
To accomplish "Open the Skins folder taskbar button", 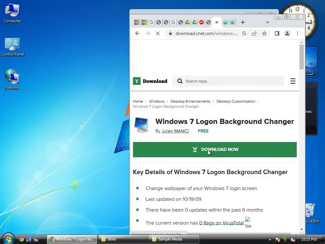I will tap(123, 239).
